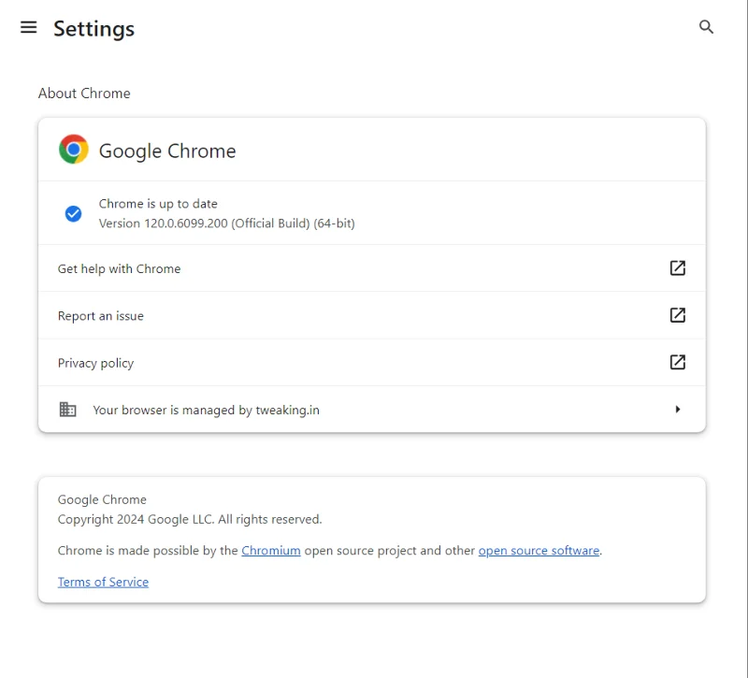Click the Google Chrome logo
The height and width of the screenshot is (678, 748).
point(73,149)
